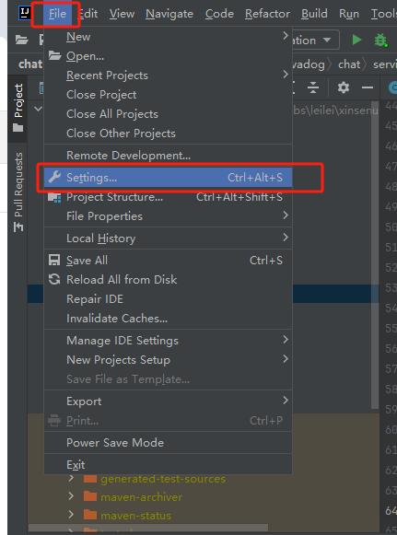Select the Project tool window tab
The width and height of the screenshot is (397, 535).
[18, 108]
